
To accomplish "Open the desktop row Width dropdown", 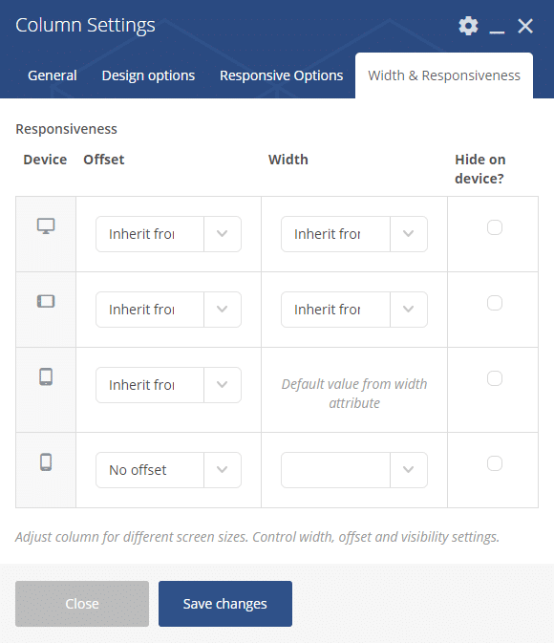I will click(x=354, y=234).
